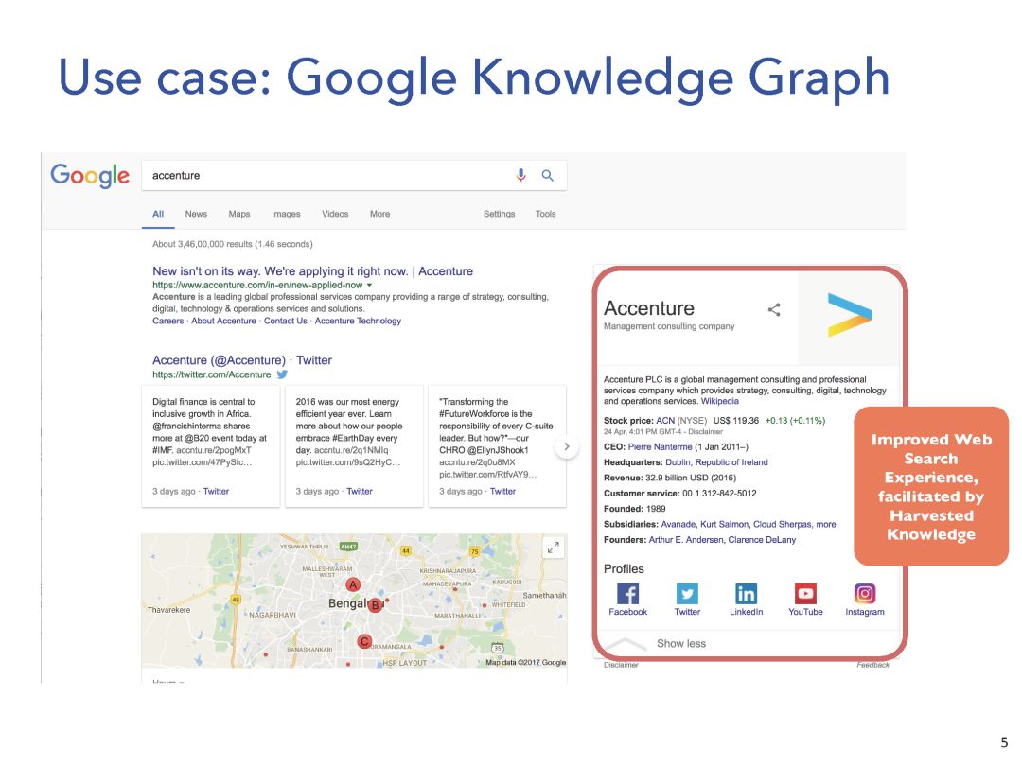Click Twitter link under the Digital finance tweet
This screenshot has height=766, width=1022.
click(x=216, y=491)
